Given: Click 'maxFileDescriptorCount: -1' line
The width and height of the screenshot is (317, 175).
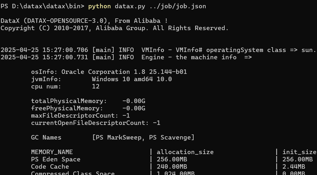Looking at the screenshot, I should (x=81, y=116).
